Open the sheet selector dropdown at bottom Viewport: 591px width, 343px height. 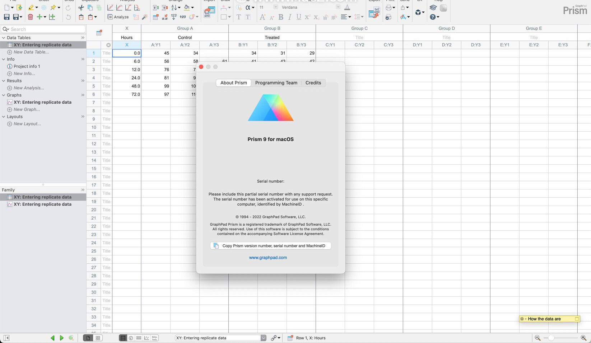click(x=264, y=338)
